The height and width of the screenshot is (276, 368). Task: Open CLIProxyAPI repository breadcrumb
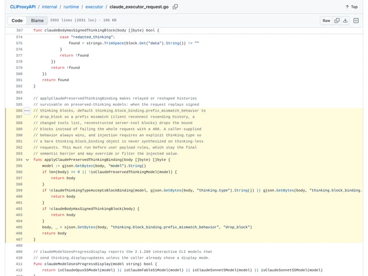pyautogui.click(x=23, y=7)
